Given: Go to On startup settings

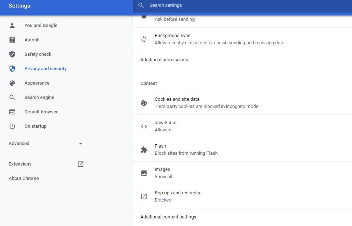Looking at the screenshot, I should (x=36, y=126).
